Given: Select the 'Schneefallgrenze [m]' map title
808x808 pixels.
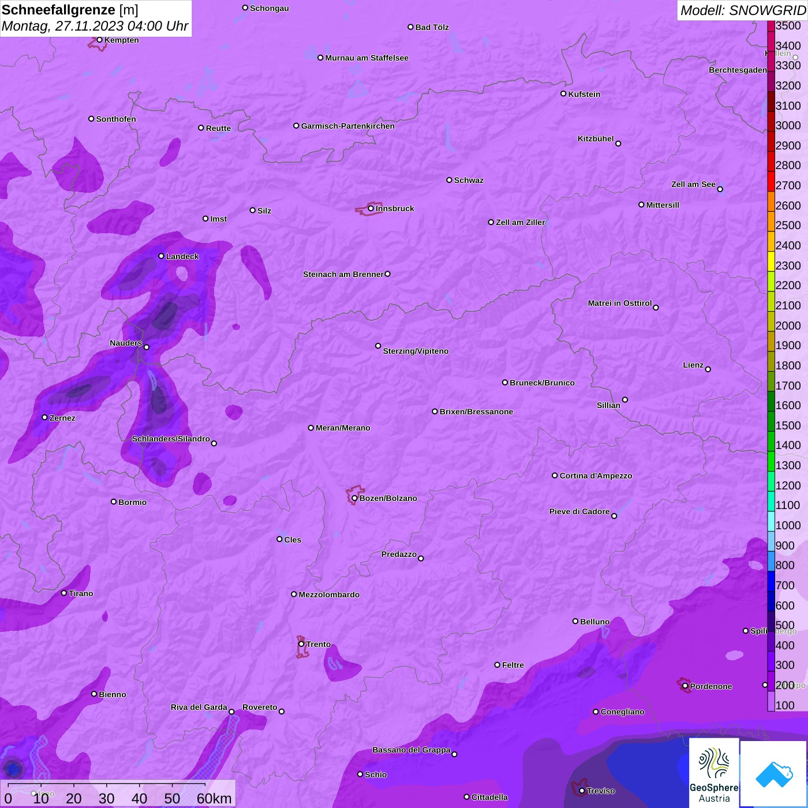Looking at the screenshot, I should (x=70, y=10).
